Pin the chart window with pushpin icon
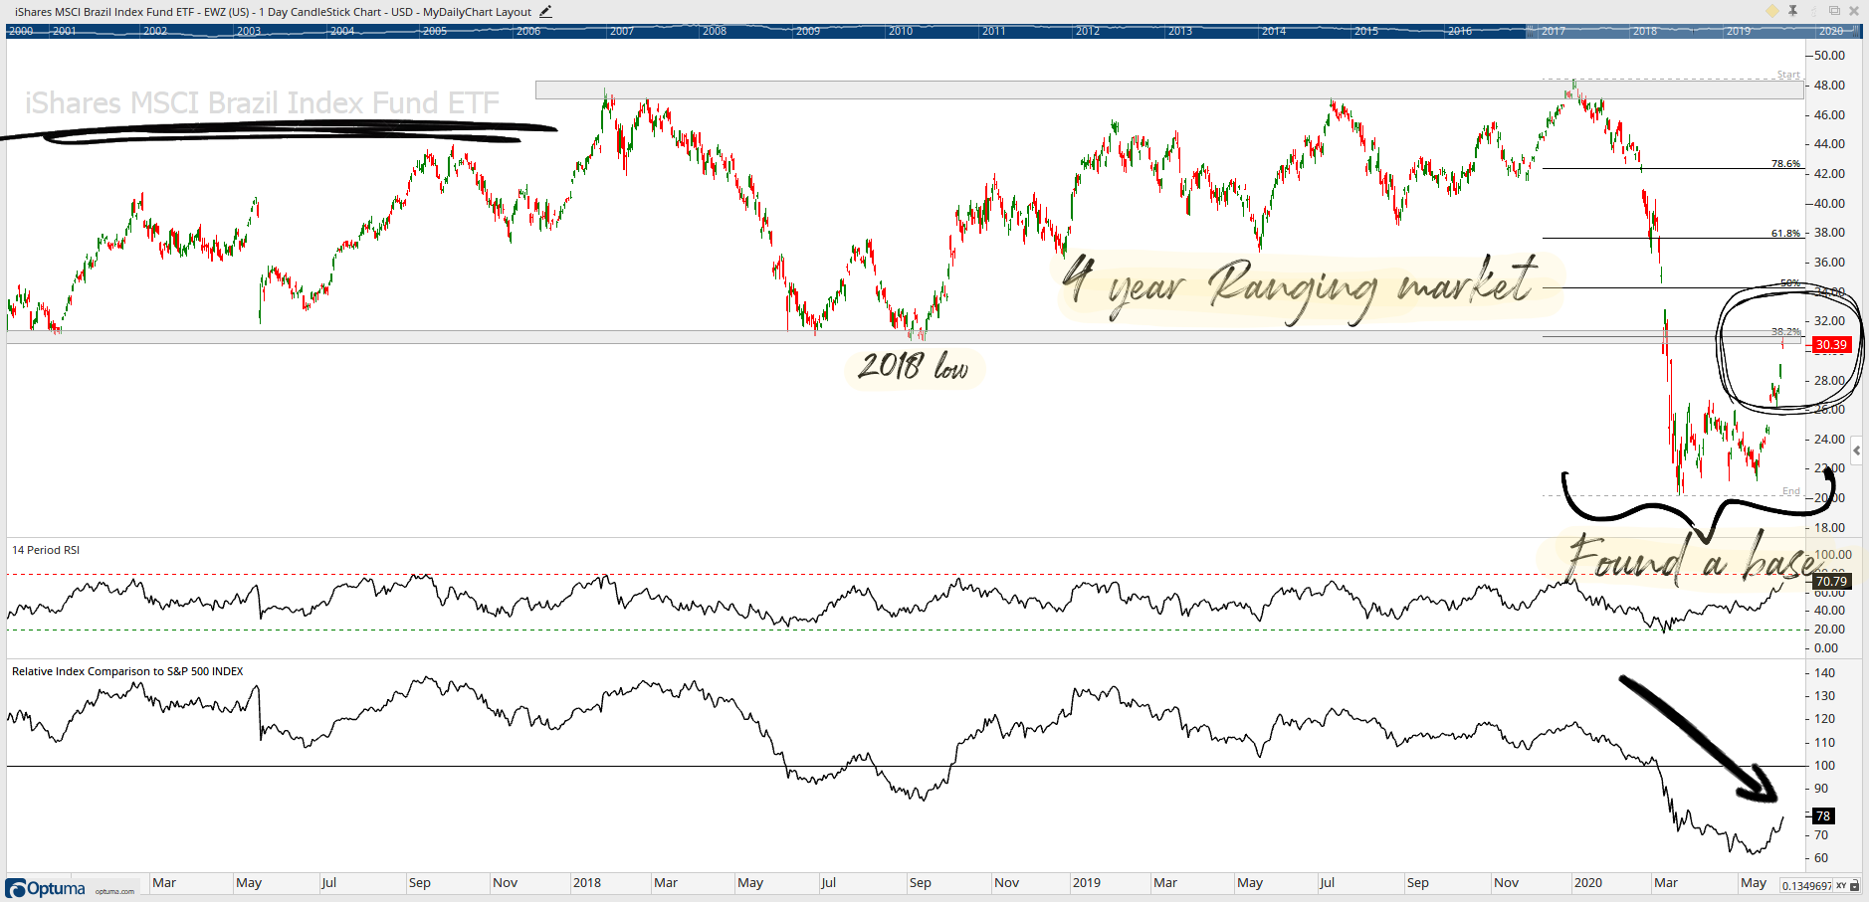The image size is (1869, 902). (x=1792, y=11)
